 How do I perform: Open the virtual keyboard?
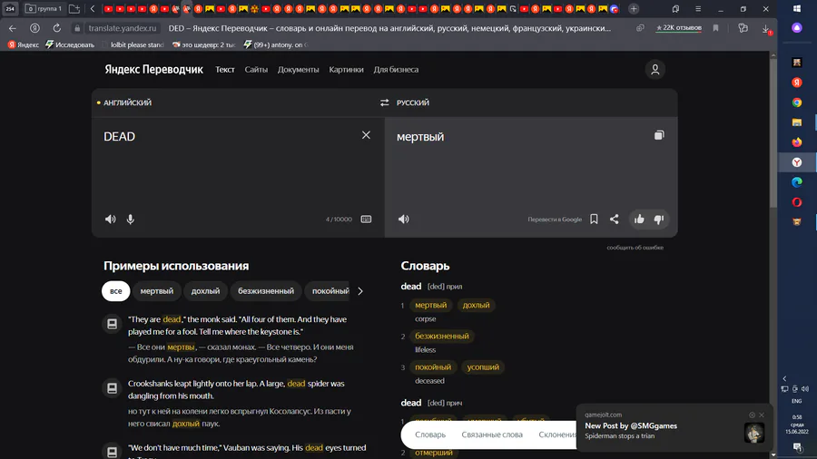pyautogui.click(x=367, y=220)
